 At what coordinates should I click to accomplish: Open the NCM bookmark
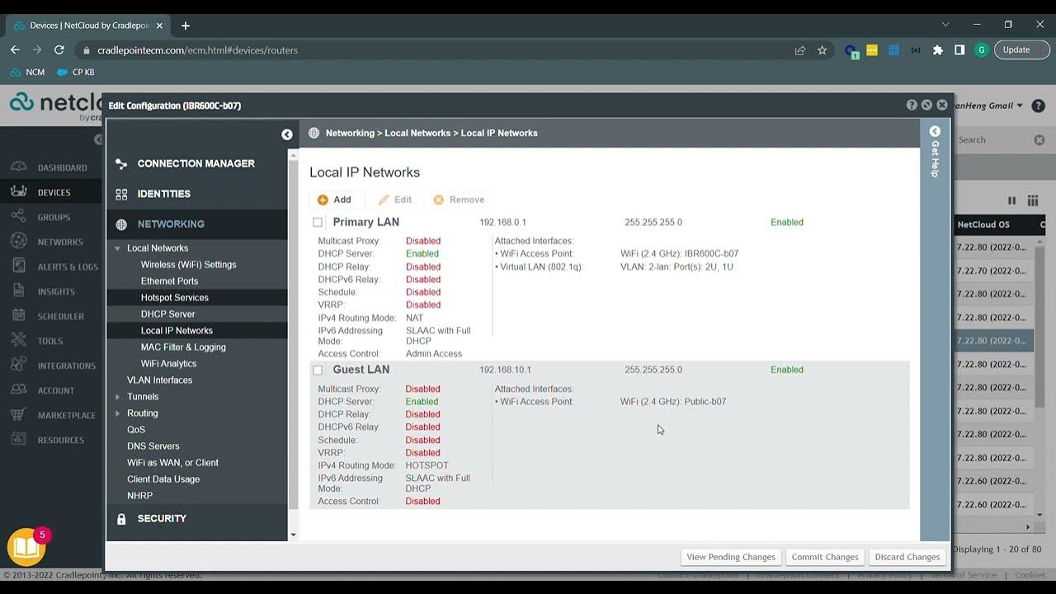pos(27,73)
